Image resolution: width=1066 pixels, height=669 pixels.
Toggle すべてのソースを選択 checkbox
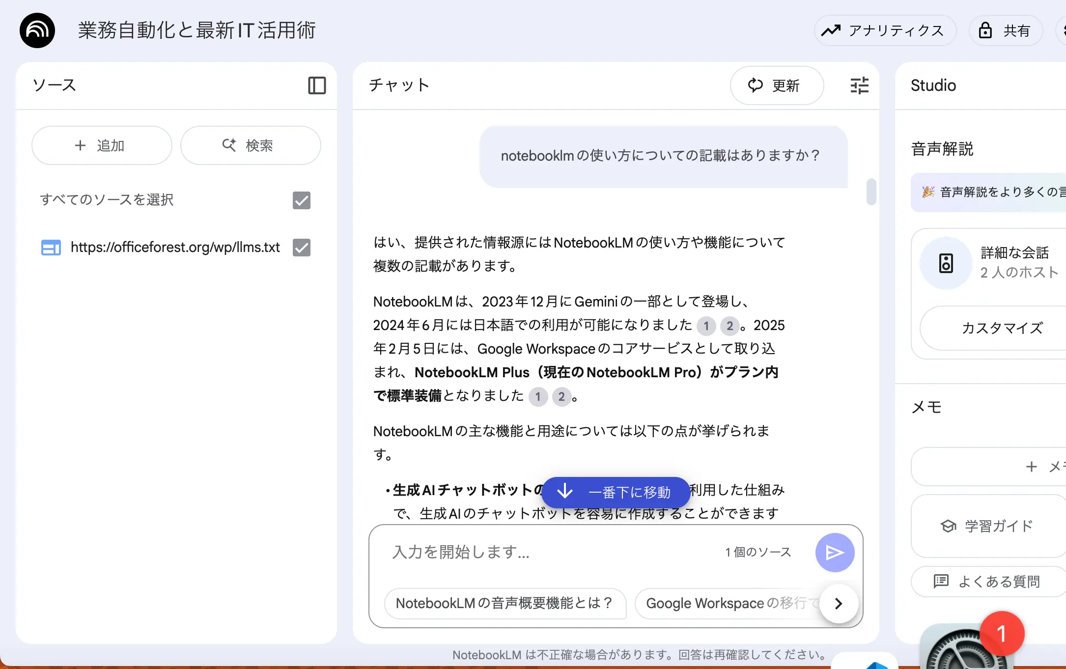point(302,200)
